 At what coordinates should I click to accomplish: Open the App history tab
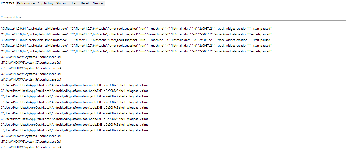45,3
